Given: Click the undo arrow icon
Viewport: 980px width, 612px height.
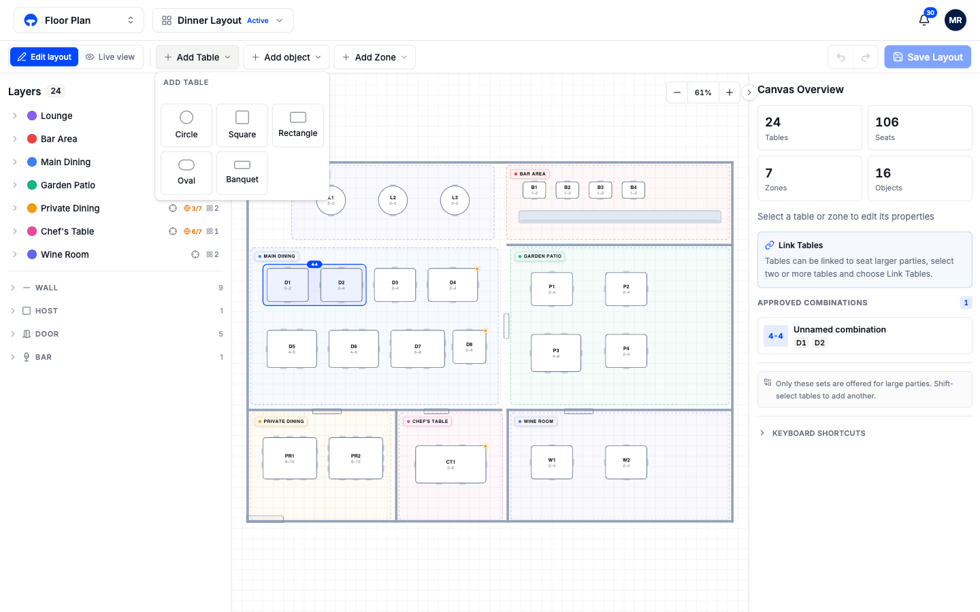Looking at the screenshot, I should [x=841, y=57].
